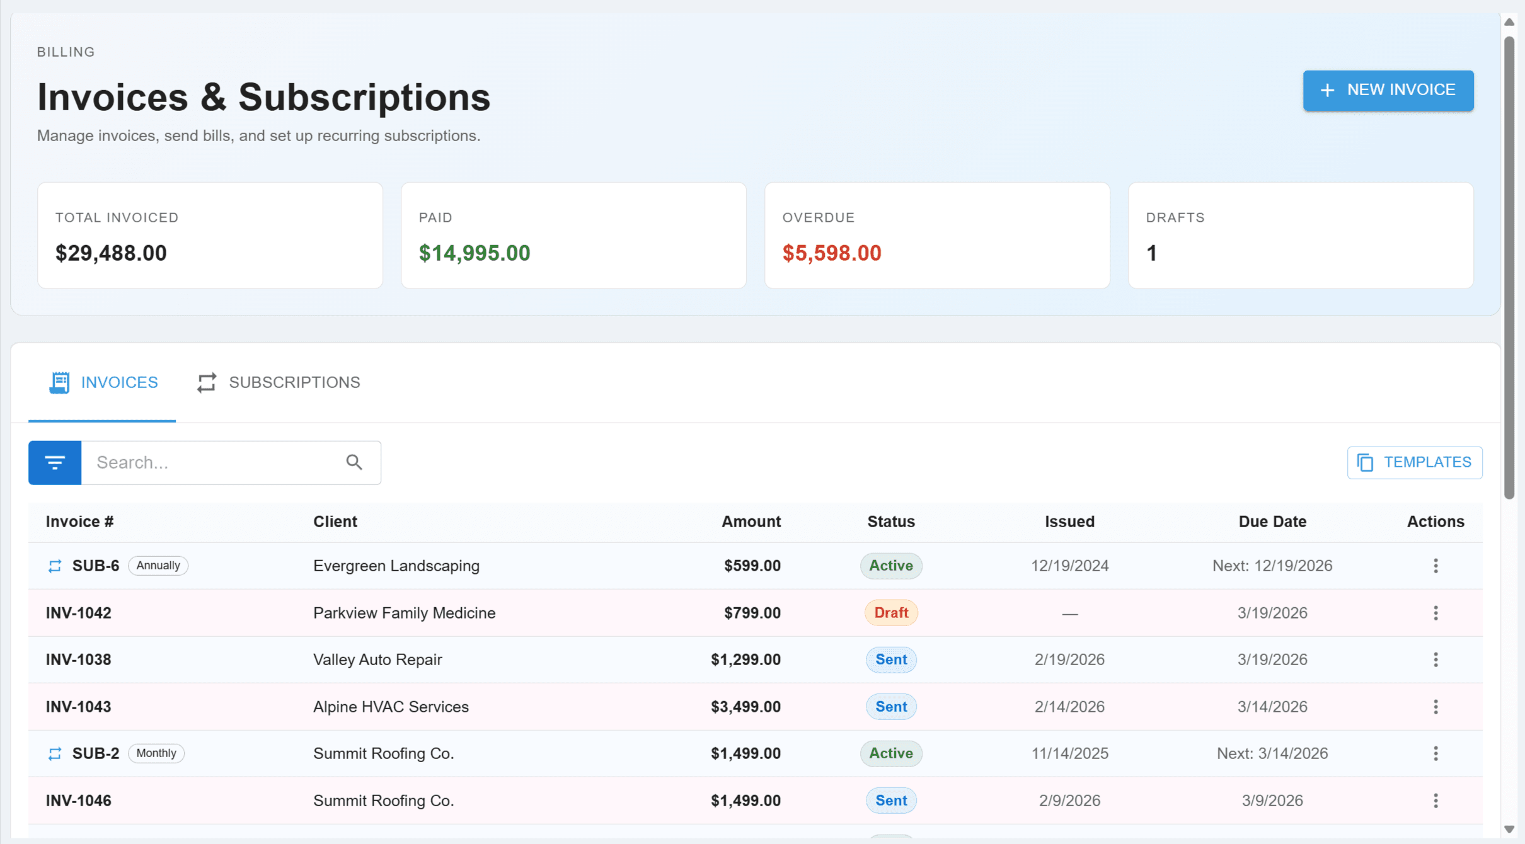The width and height of the screenshot is (1525, 844).
Task: Click the $599.00 amount
Action: 752,566
